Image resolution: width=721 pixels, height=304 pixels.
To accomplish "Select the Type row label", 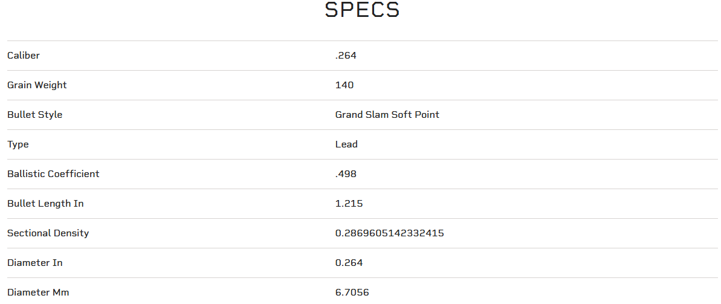I will pyautogui.click(x=18, y=144).
